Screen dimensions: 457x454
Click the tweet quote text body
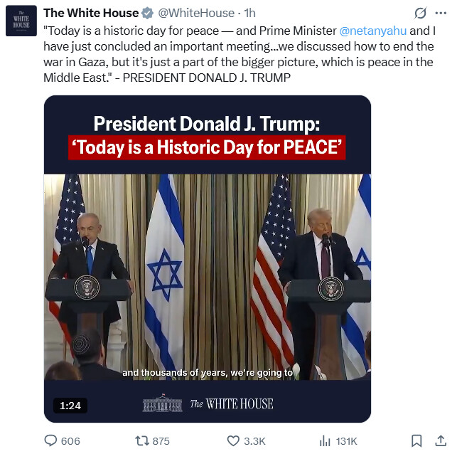point(235,54)
